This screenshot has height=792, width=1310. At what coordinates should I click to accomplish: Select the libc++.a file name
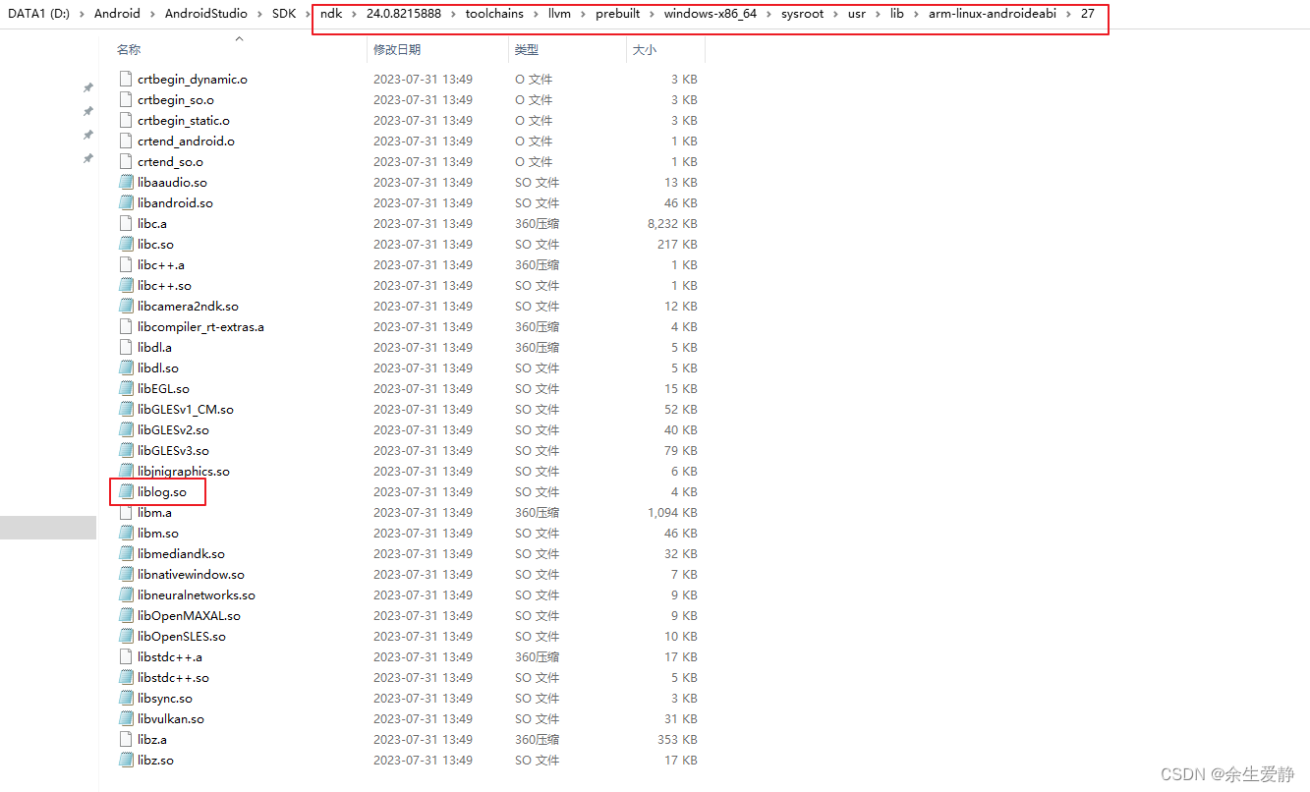click(x=161, y=264)
